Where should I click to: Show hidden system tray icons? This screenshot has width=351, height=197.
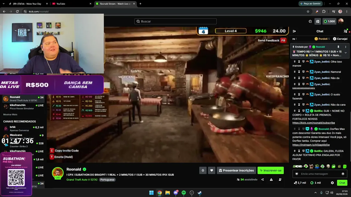[315, 193]
